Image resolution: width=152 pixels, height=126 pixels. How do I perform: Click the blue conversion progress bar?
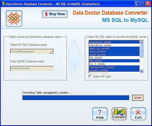(76, 98)
